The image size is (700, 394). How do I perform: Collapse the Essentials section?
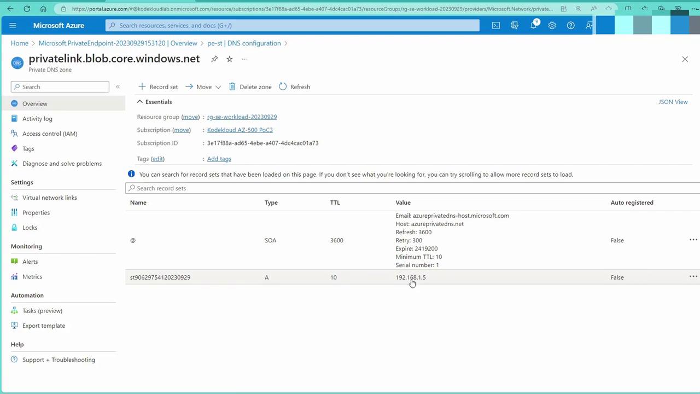(x=155, y=102)
